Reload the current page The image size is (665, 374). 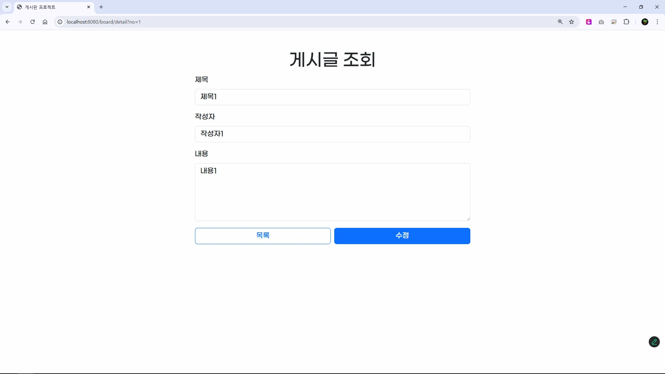(x=33, y=22)
